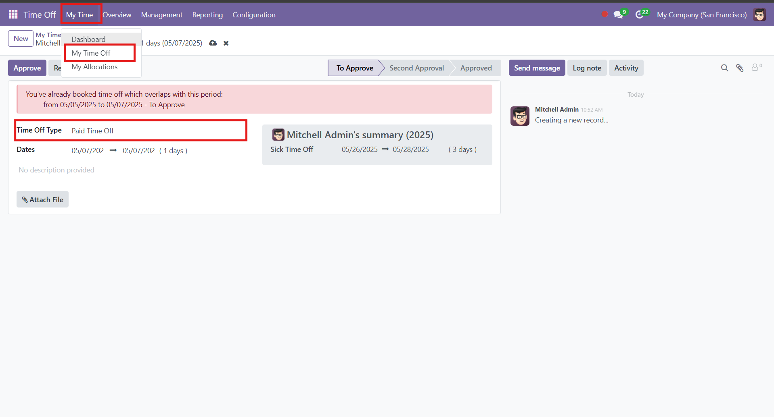Image resolution: width=774 pixels, height=417 pixels.
Task: Save the record with the cloud icon
Action: coord(213,43)
